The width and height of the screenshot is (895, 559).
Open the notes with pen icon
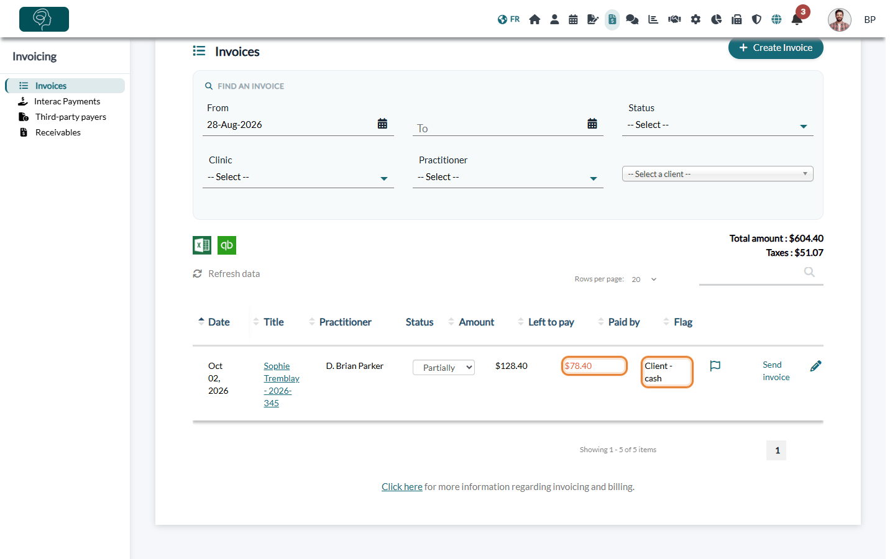pyautogui.click(x=593, y=19)
